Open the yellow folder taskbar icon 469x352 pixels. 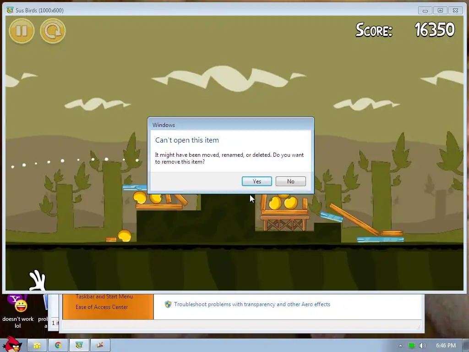37,346
